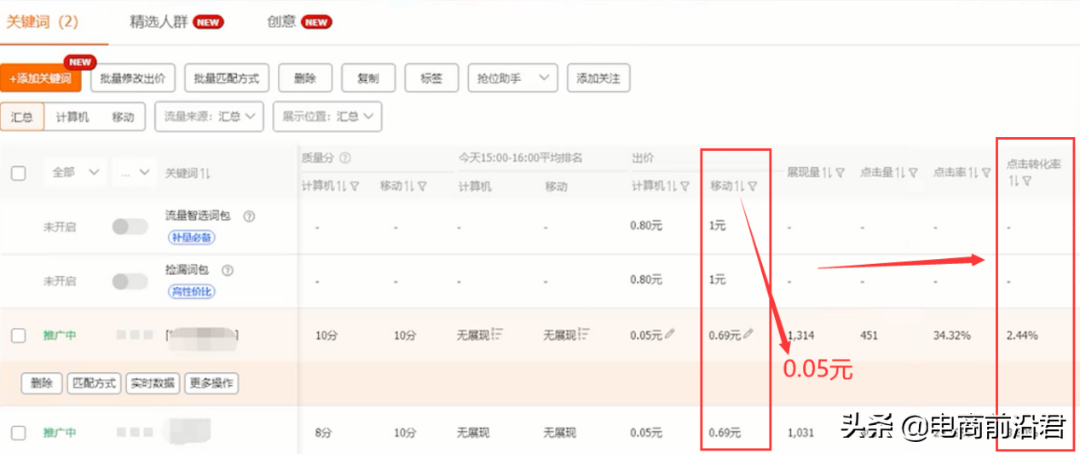Sort 出价 计算机 column
Image resolution: width=1080 pixels, height=454 pixels.
point(673,186)
